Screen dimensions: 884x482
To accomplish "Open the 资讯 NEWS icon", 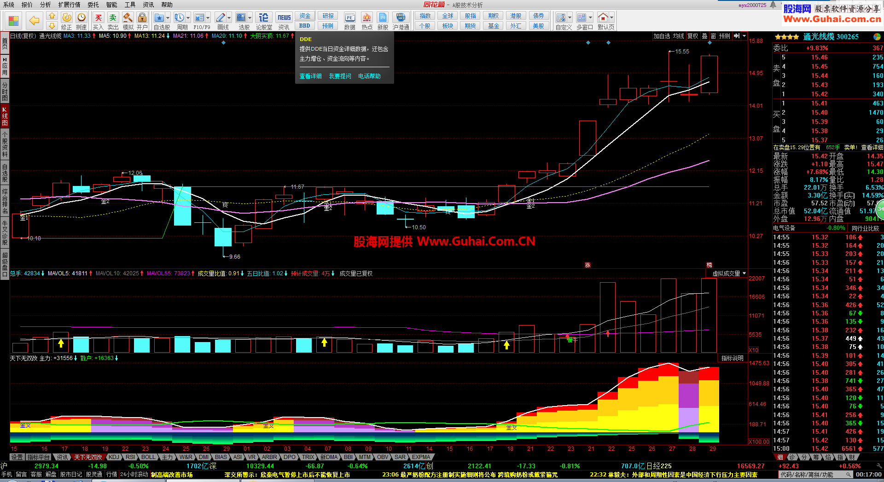I will 284,17.
